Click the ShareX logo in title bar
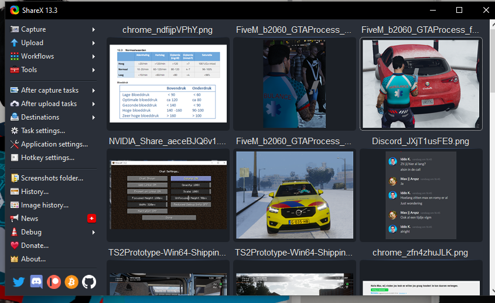 (15, 10)
